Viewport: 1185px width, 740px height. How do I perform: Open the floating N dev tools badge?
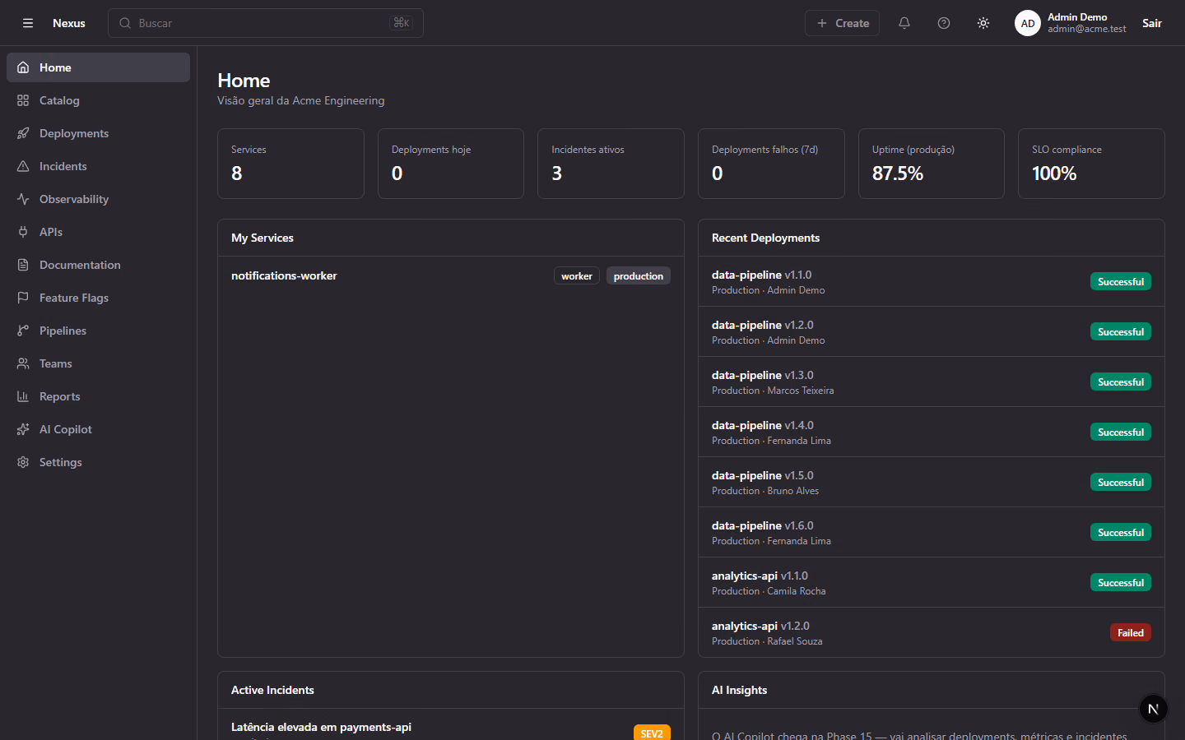click(x=1153, y=709)
